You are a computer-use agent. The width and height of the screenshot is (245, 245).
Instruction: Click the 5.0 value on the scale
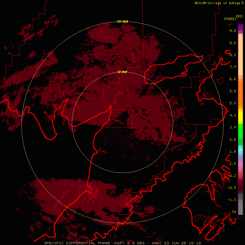coord(233,103)
